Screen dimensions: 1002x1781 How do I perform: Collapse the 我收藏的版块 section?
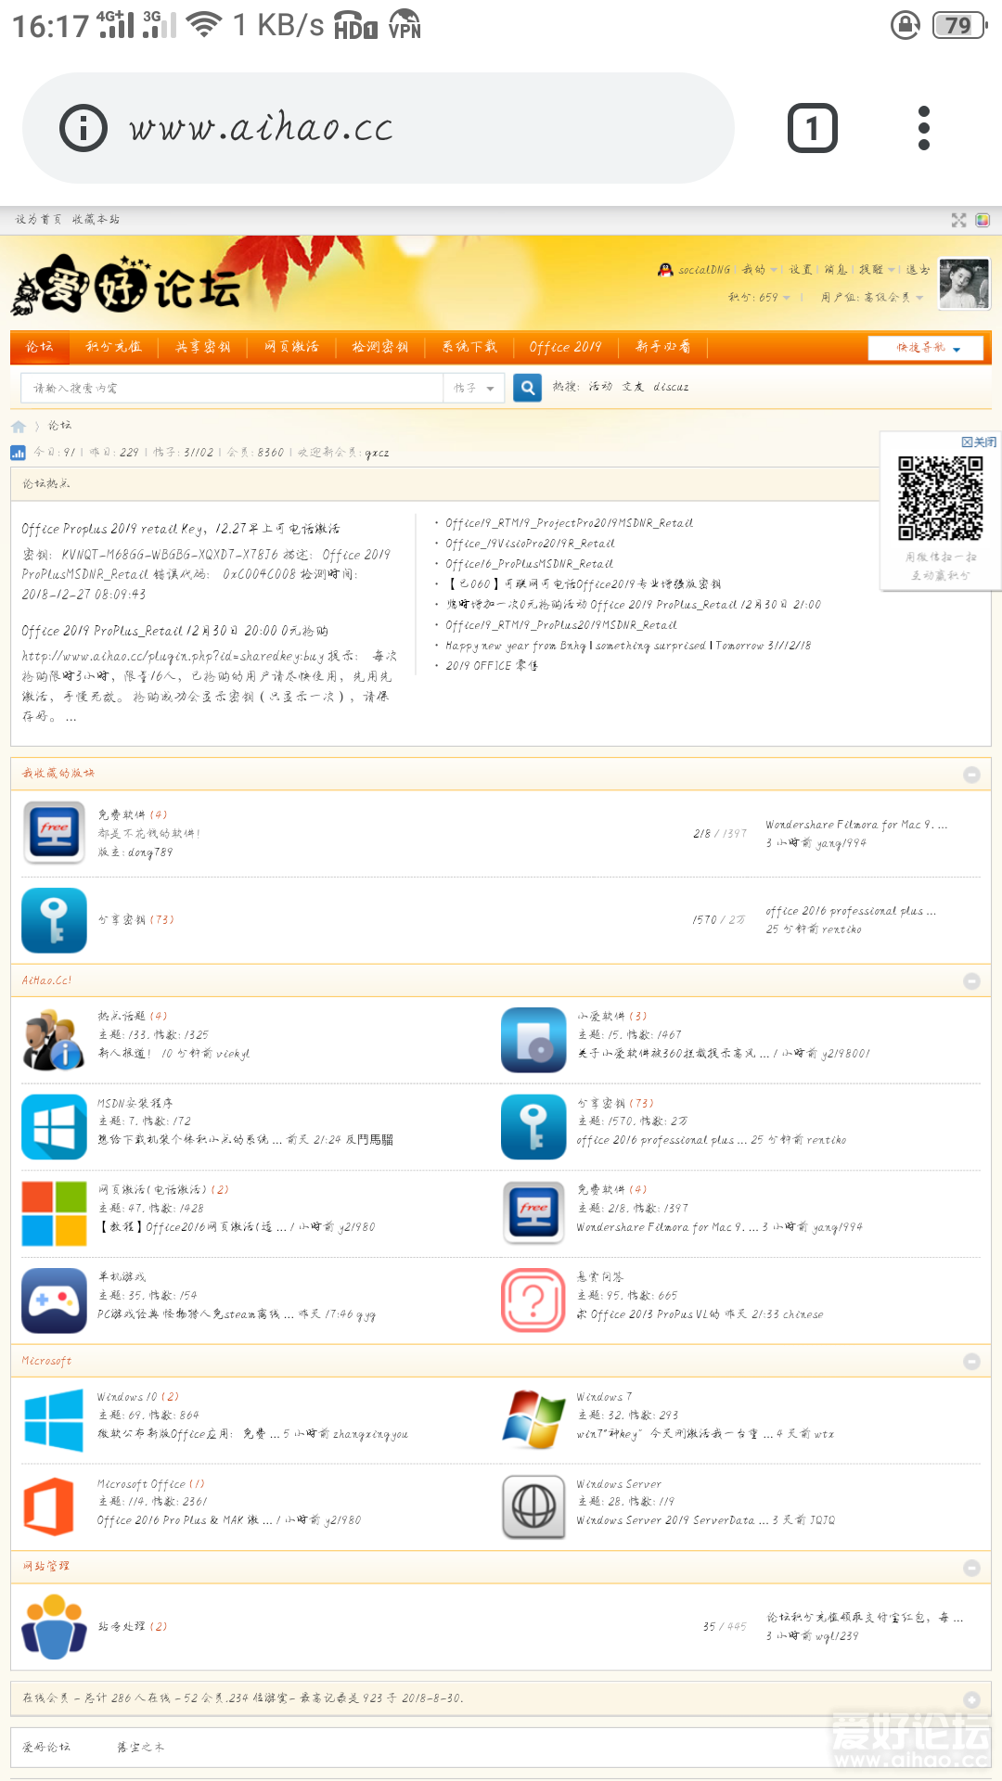tap(971, 775)
